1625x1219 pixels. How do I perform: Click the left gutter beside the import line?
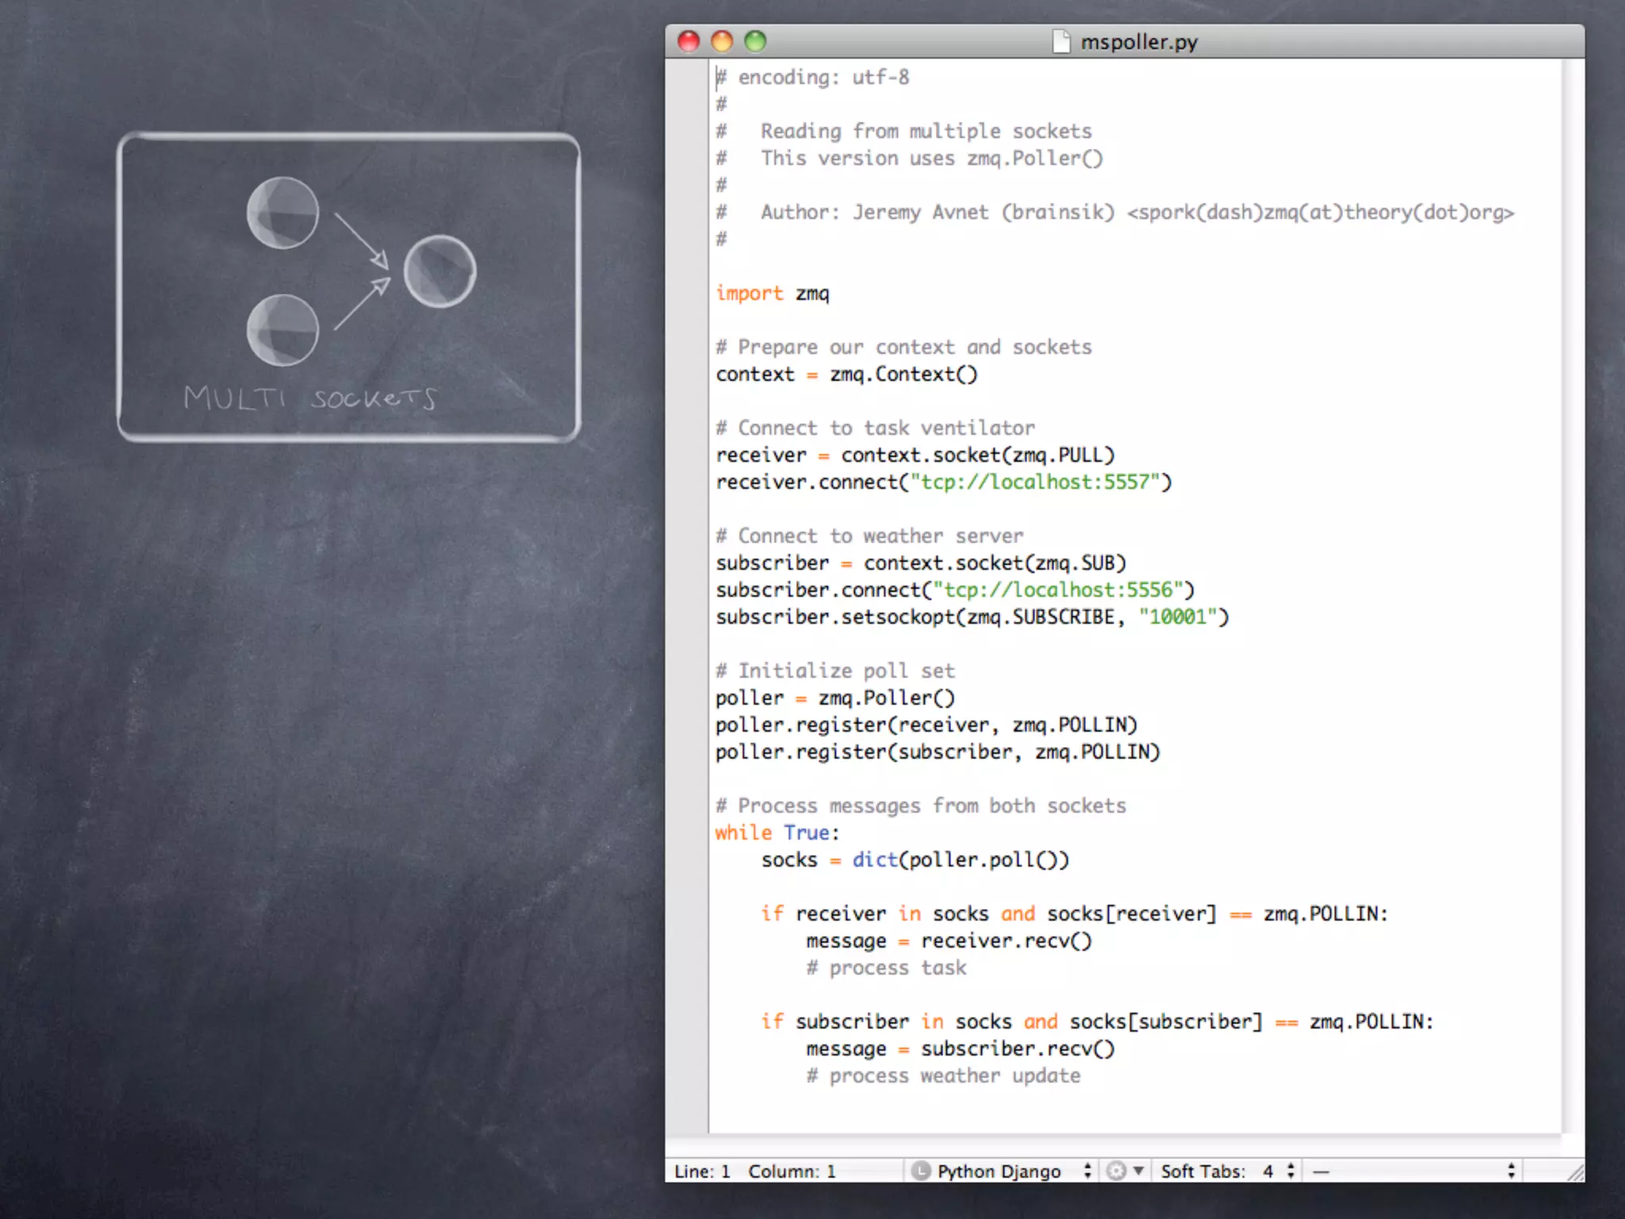[686, 294]
